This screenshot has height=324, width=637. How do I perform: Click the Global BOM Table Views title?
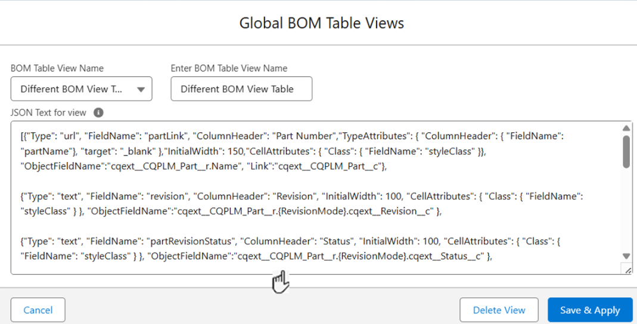(x=321, y=23)
